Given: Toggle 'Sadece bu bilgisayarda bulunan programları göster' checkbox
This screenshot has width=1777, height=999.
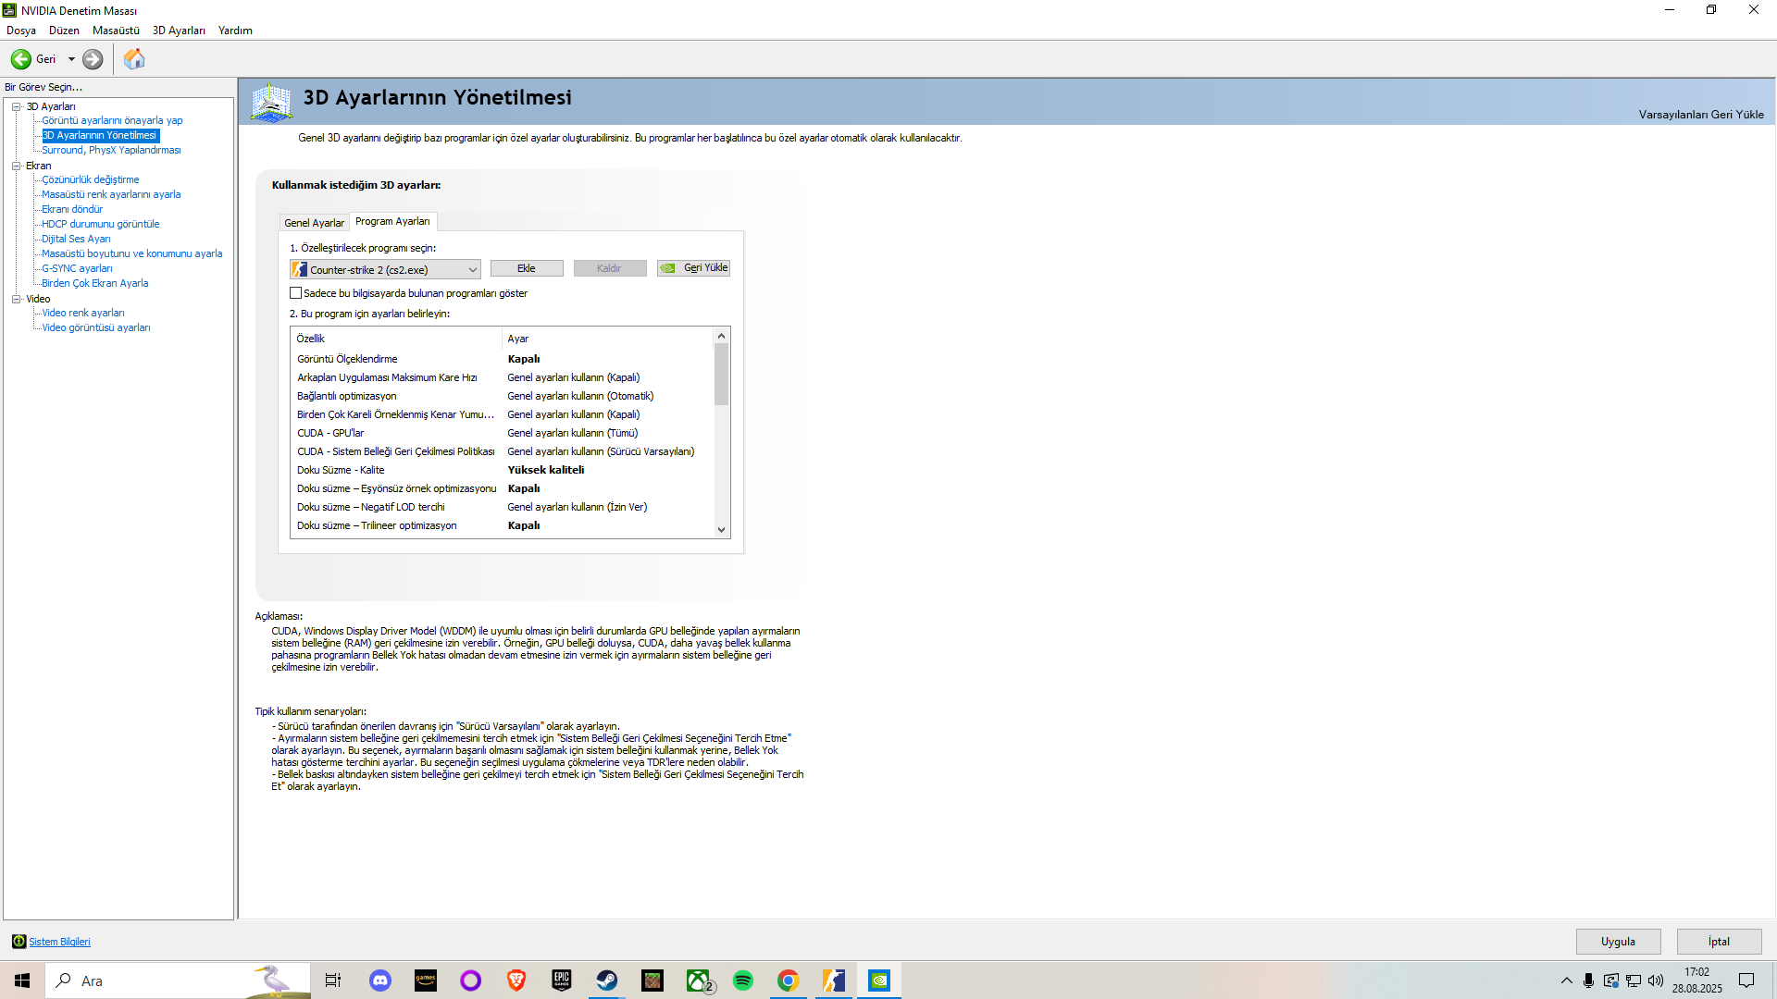Looking at the screenshot, I should [296, 293].
